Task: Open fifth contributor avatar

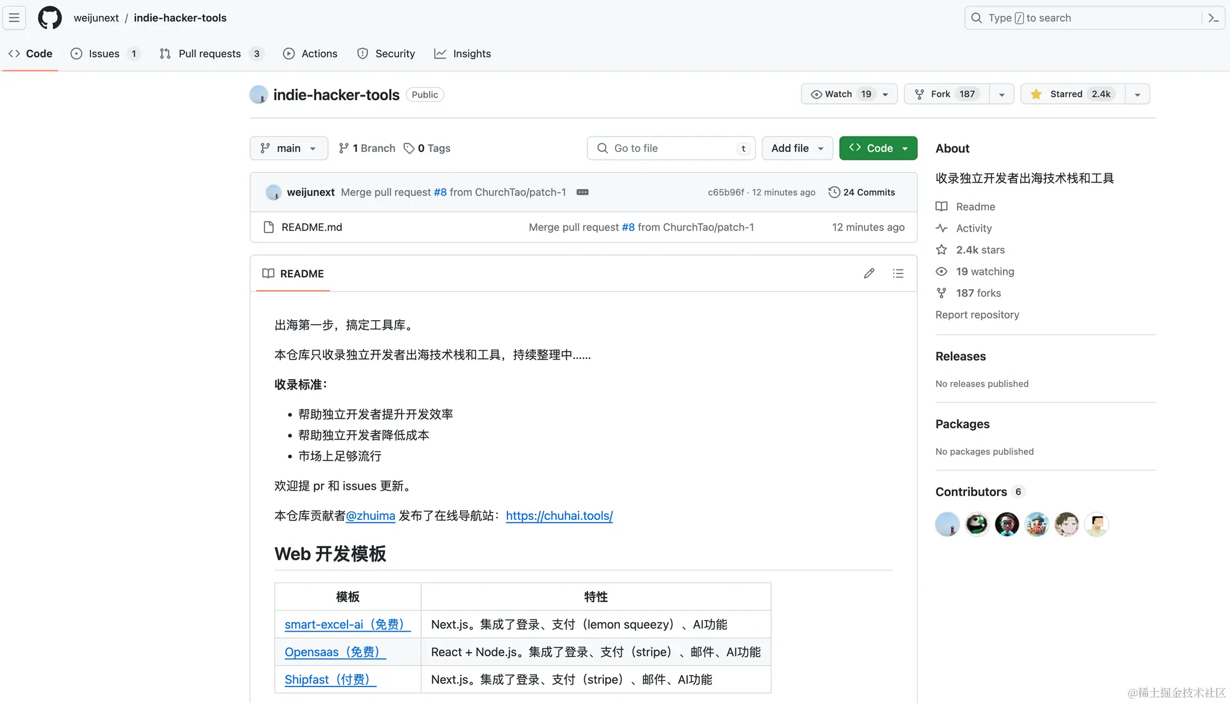Action: pos(1066,524)
